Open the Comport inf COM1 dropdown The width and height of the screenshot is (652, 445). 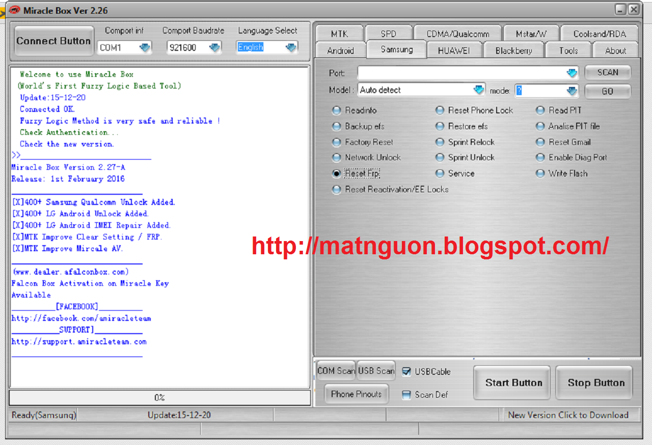coord(145,47)
